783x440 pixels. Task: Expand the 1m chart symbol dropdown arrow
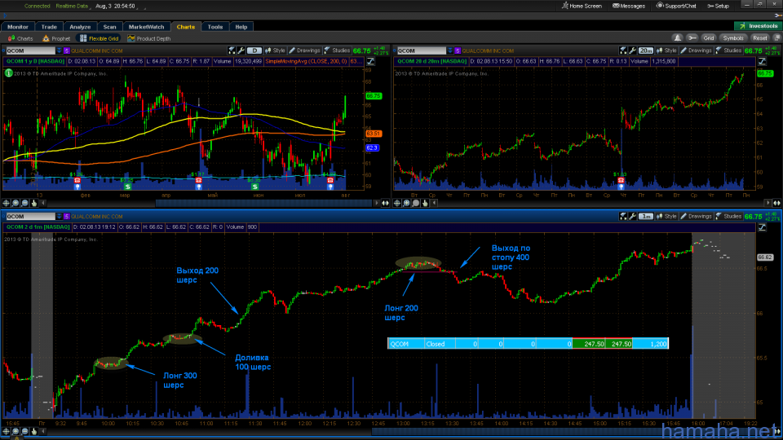click(59, 217)
